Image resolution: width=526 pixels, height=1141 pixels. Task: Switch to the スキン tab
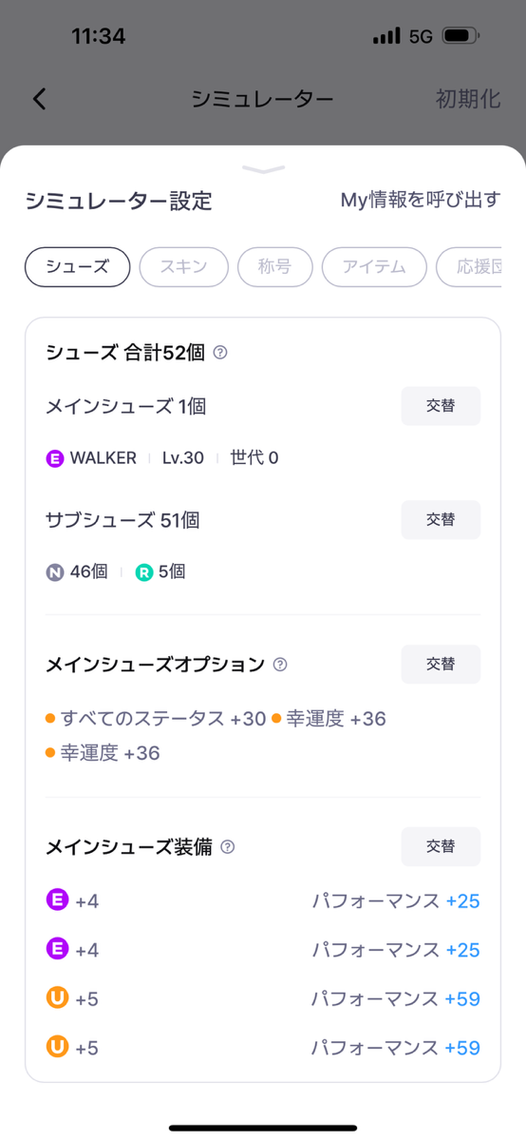[x=184, y=267]
